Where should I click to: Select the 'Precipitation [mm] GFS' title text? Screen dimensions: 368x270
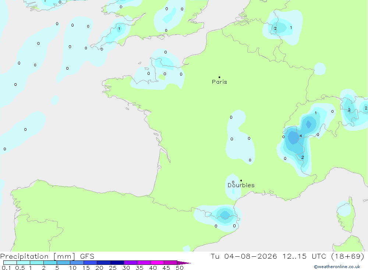coord(47,256)
